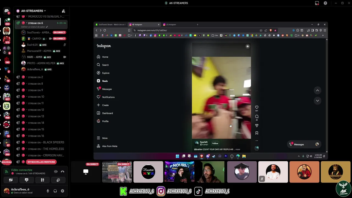Open Instagram Dashboard in sidebar
The height and width of the screenshot is (198, 352).
pyautogui.click(x=105, y=113)
